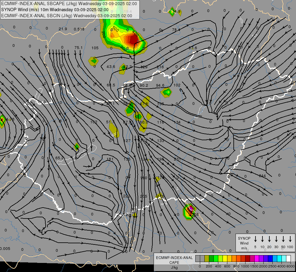This screenshot has width=296, height=272.
Task: Click the '500' contour label on CAPE blob
Action: (x=115, y=29)
